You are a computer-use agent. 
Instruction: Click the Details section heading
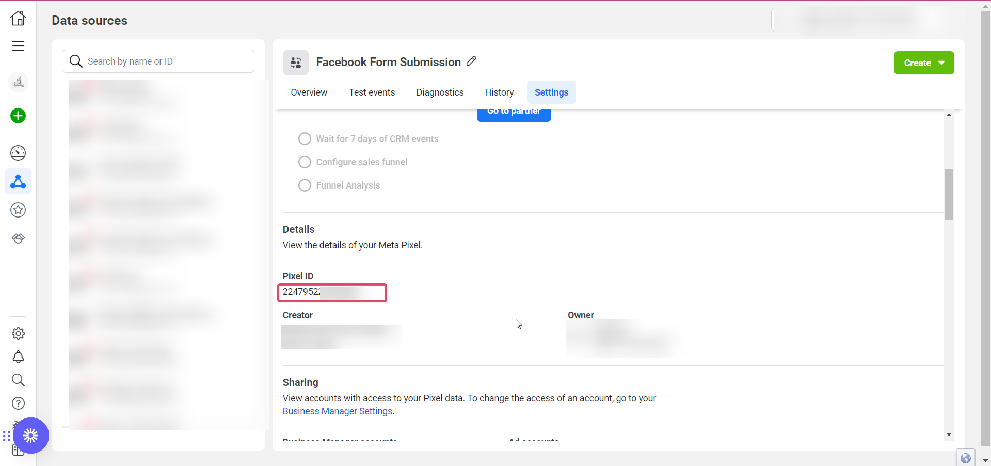point(298,229)
